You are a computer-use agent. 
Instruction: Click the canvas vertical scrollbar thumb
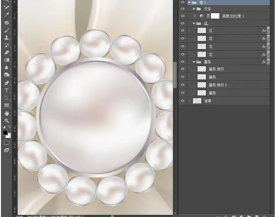[175, 75]
